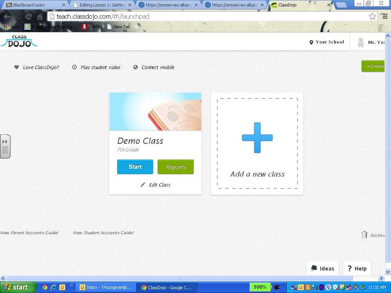Click the browser forward arrow
The height and width of the screenshot is (293, 391).
pos(18,16)
